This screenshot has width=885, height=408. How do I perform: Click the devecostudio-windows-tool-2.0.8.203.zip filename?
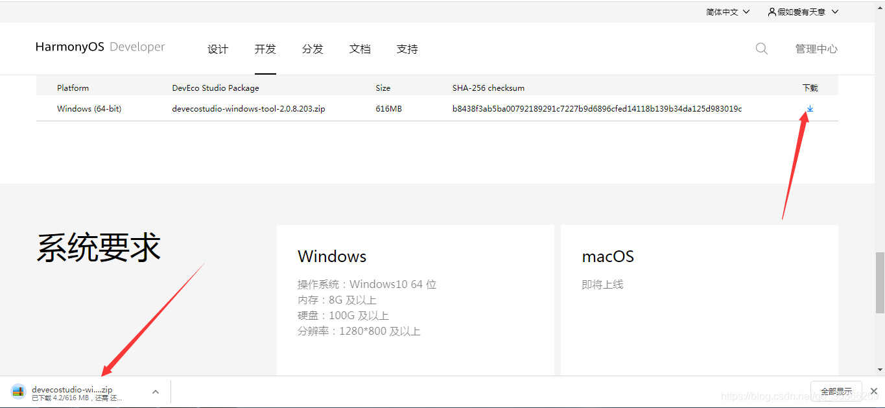(x=248, y=108)
